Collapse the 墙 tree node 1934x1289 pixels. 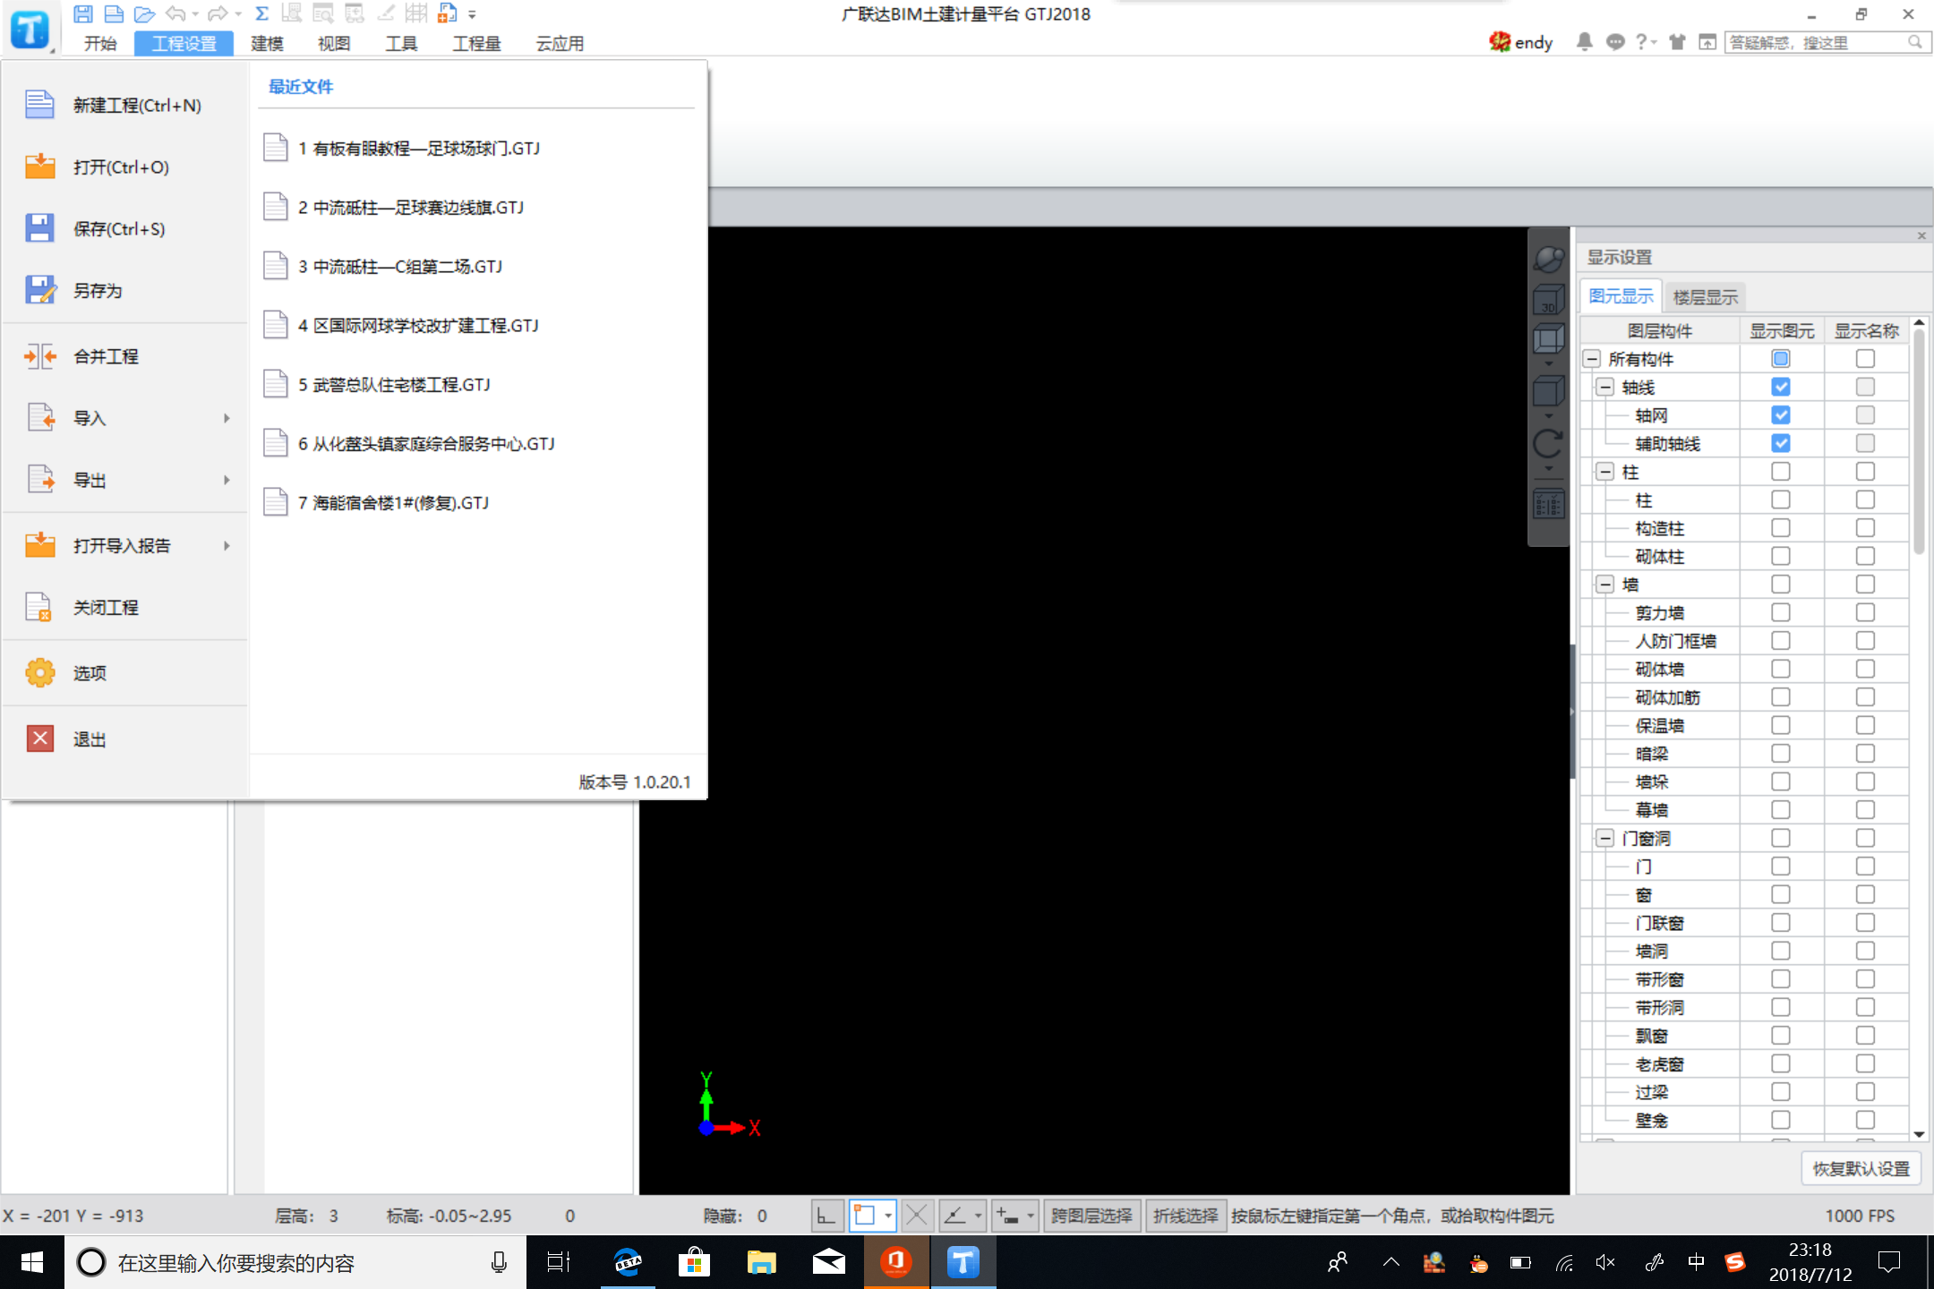point(1605,585)
